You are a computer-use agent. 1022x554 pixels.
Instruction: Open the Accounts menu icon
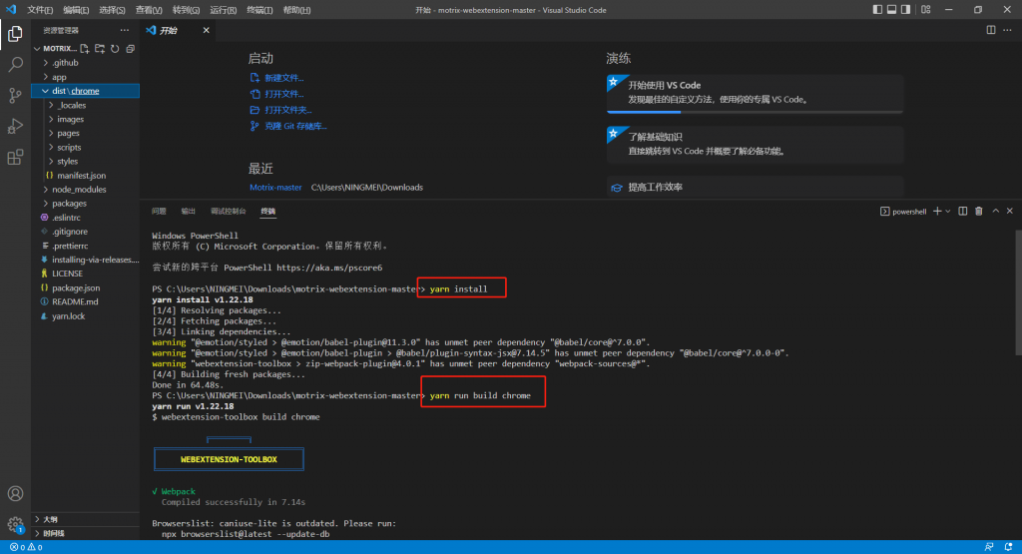15,493
